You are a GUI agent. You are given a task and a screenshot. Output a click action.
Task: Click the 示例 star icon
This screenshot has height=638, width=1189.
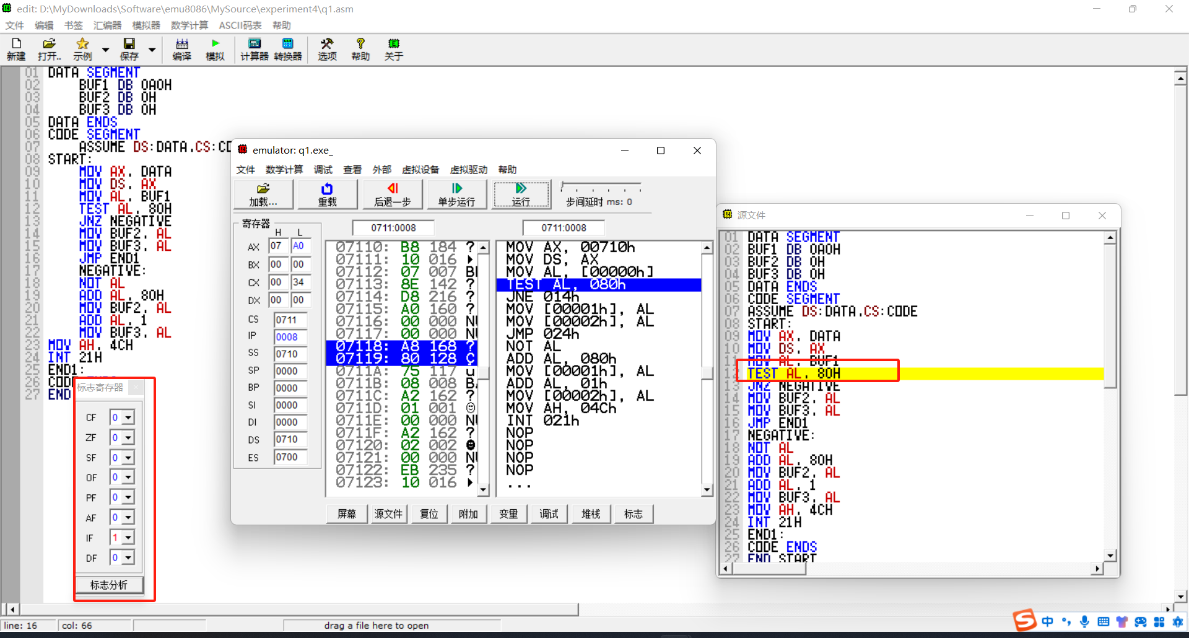82,49
